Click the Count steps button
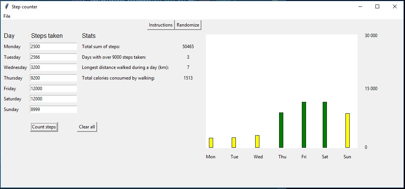 44,127
